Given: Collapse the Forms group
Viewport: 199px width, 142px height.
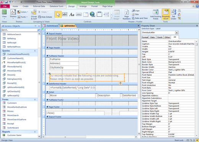Looking at the screenshot, I should tap(35, 100).
